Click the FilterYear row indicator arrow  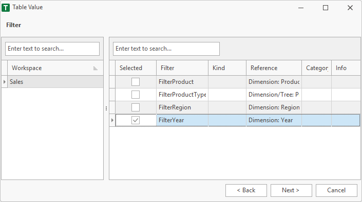coord(112,120)
